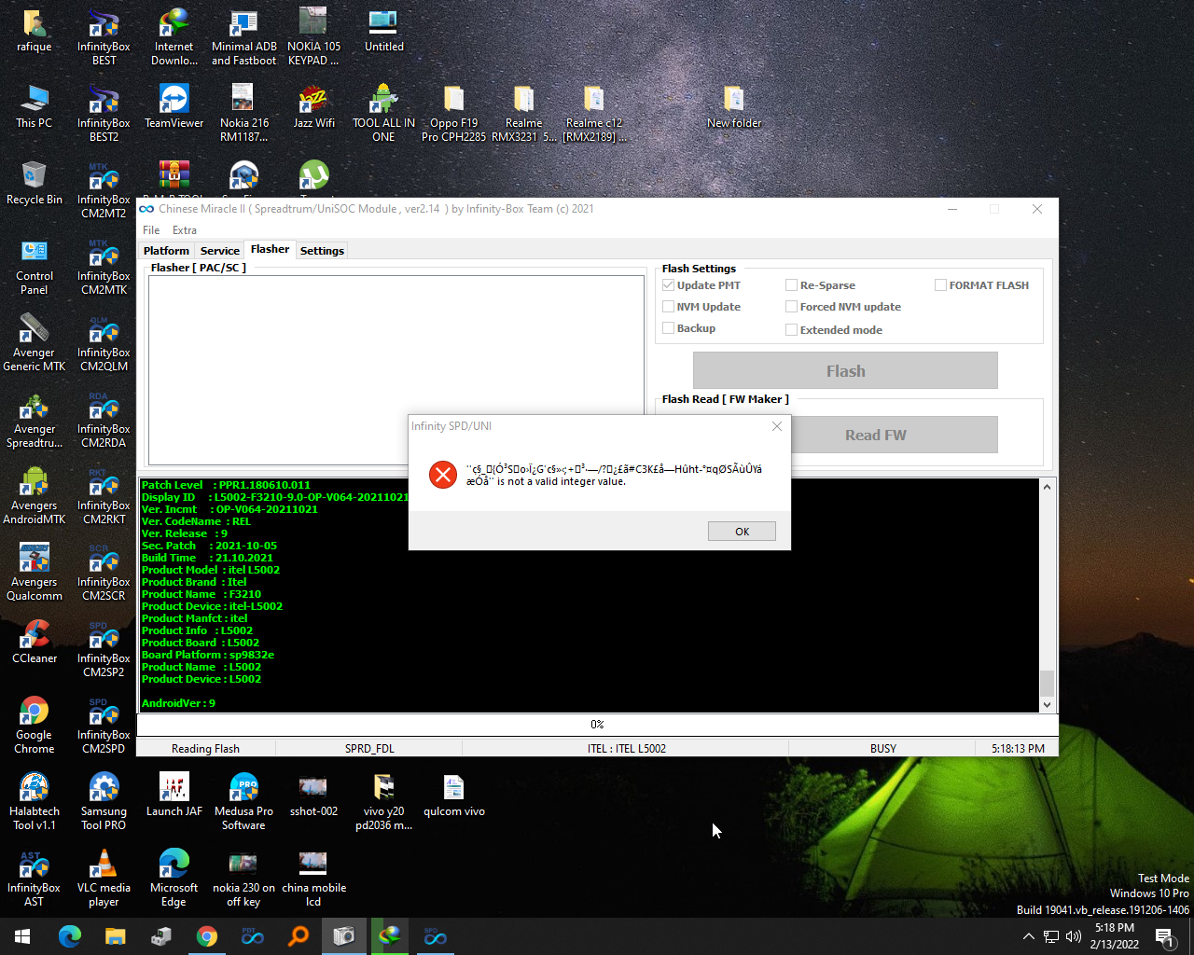The image size is (1194, 955).
Task: Open the Extra menu
Action: [x=185, y=230]
